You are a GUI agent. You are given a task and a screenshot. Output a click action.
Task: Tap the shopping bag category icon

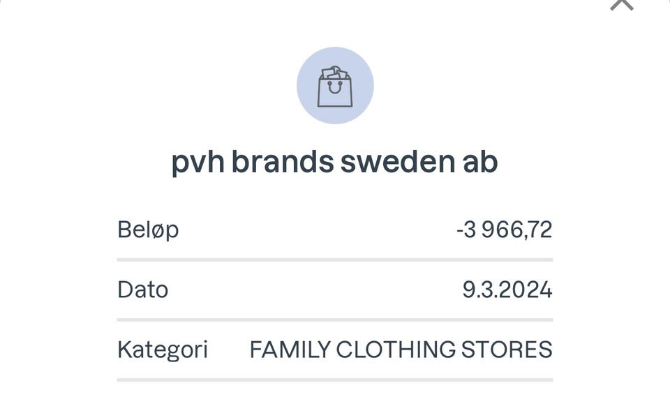click(x=335, y=87)
